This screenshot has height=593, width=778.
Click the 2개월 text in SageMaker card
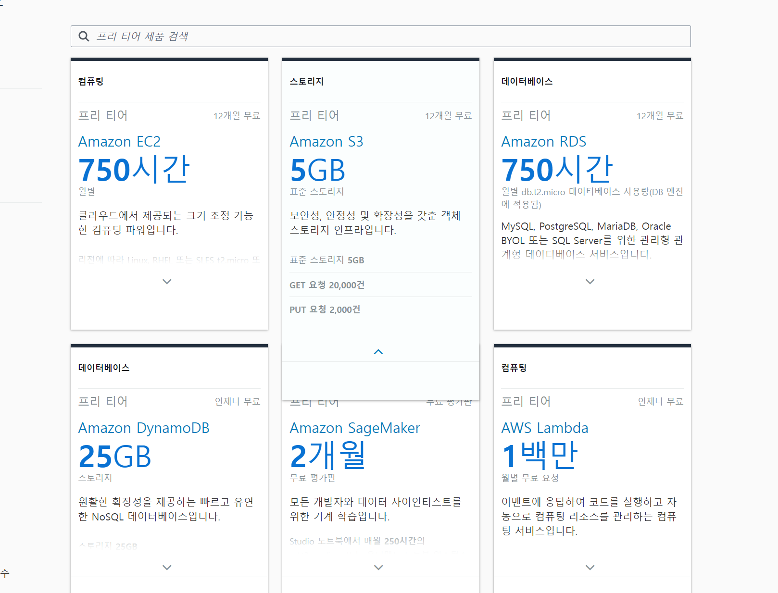(x=328, y=456)
